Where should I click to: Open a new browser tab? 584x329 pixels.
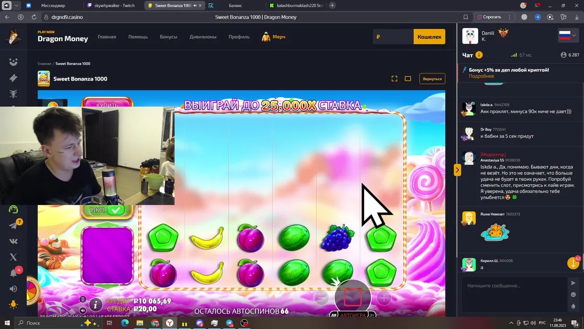click(332, 5)
